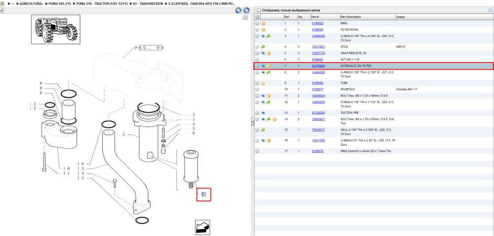Click green arrow icon in STUD row
This screenshot has height=236, width=494.
263,47
